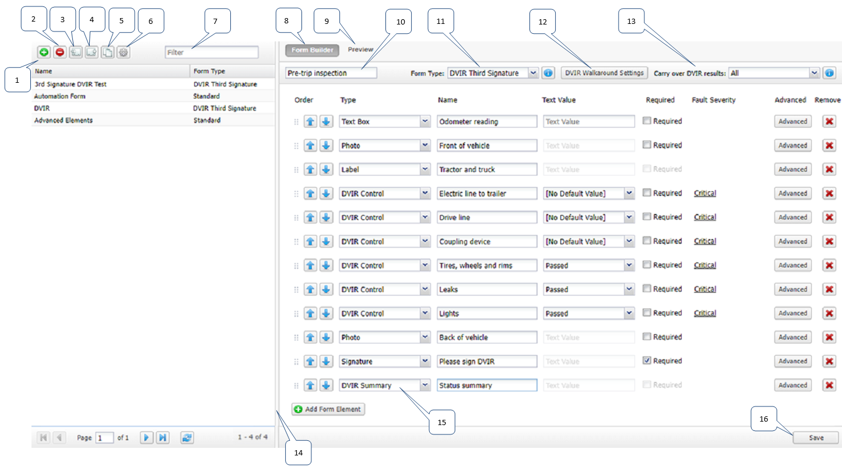Viewport: 842px width, 470px height.
Task: Remove the Please sign DVIR element
Action: click(x=829, y=361)
